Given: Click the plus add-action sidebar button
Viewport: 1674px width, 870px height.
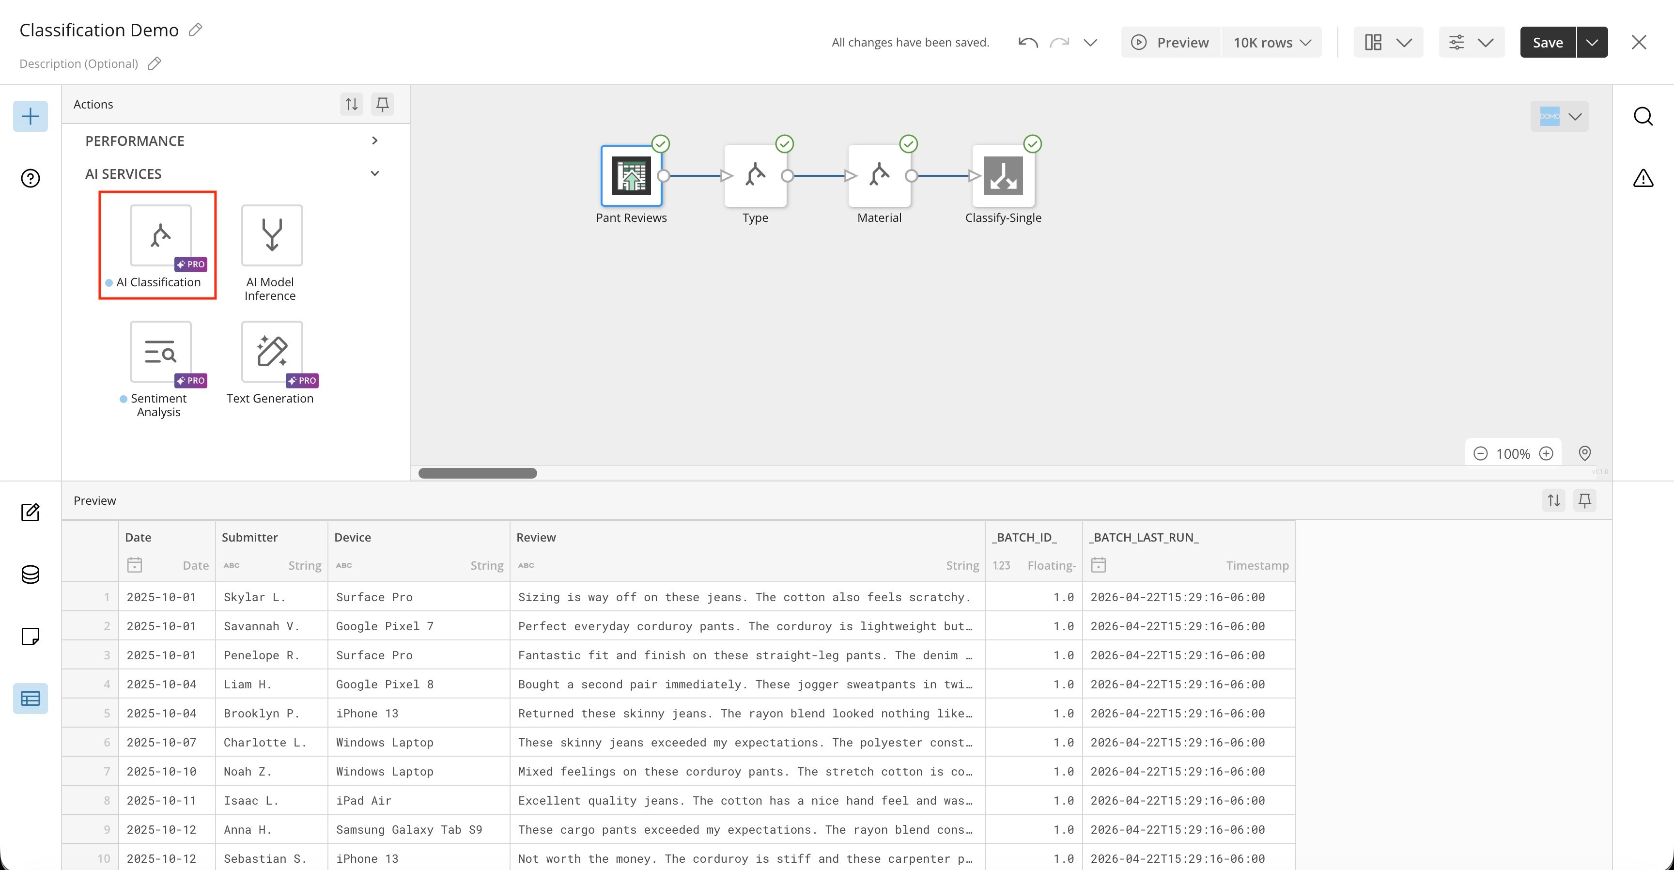Looking at the screenshot, I should [31, 116].
